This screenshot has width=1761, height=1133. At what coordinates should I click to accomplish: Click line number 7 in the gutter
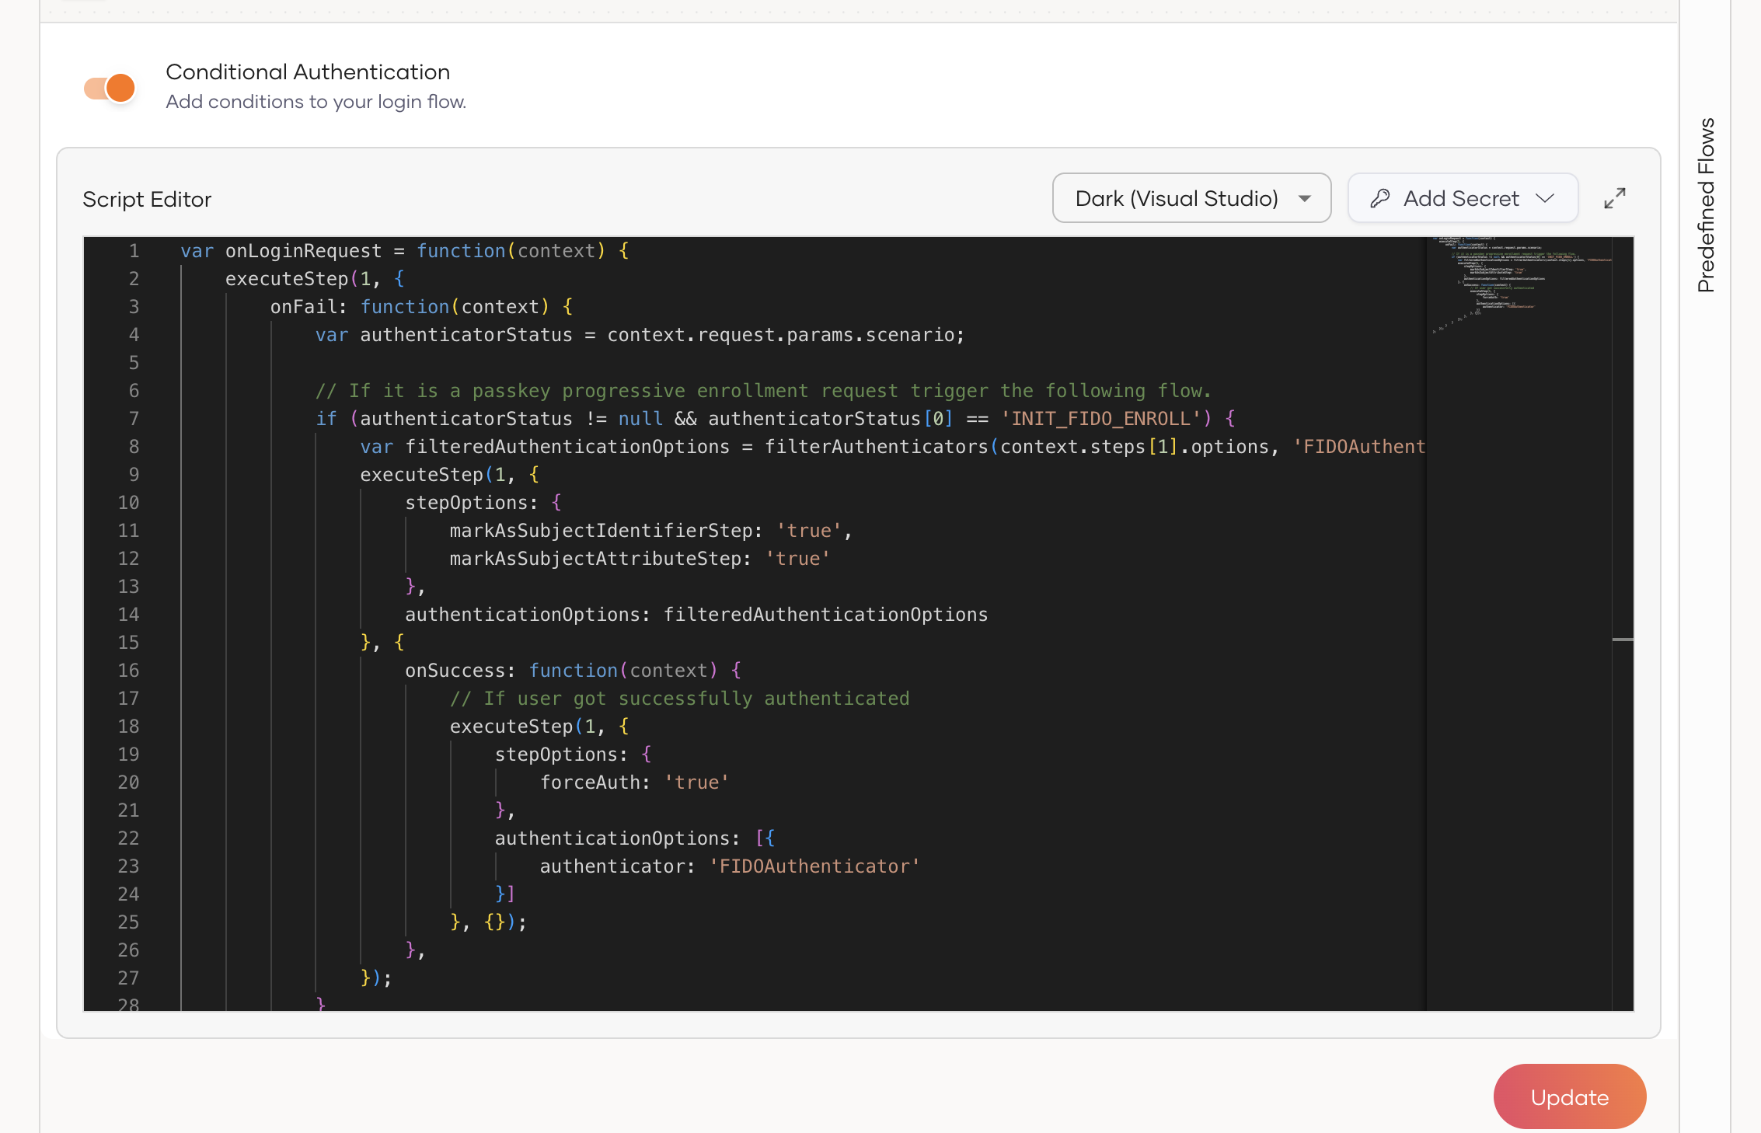pyautogui.click(x=134, y=419)
